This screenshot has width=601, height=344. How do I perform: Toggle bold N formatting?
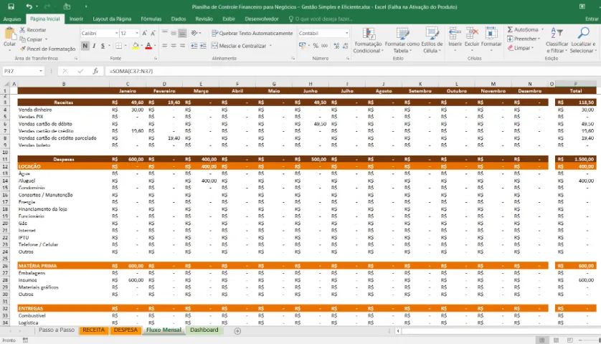tap(85, 46)
